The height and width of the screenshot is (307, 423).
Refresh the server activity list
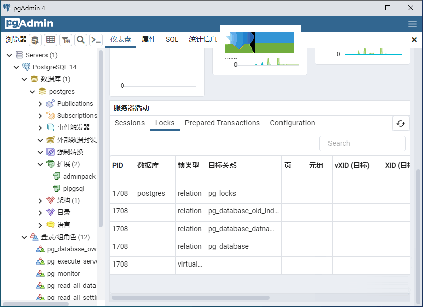click(401, 123)
